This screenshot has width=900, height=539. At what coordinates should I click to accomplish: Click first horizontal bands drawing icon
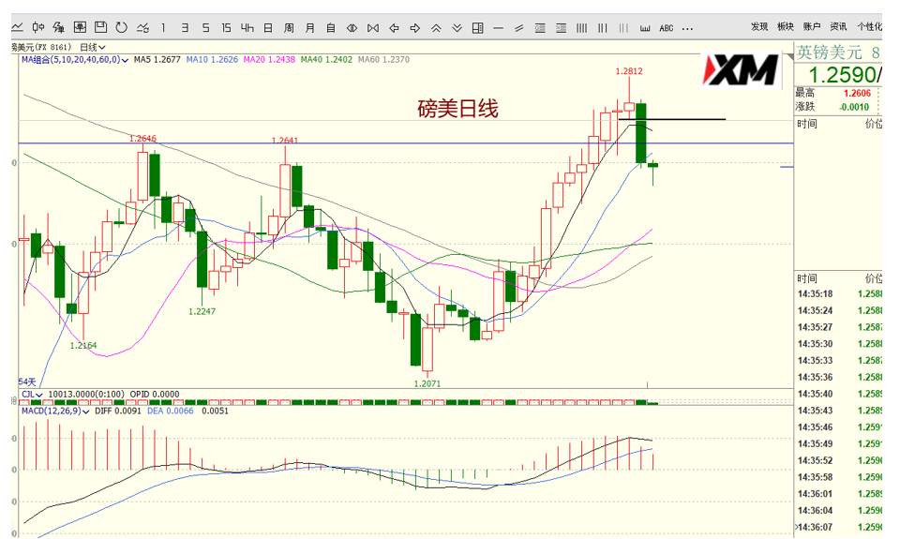pyautogui.click(x=540, y=27)
